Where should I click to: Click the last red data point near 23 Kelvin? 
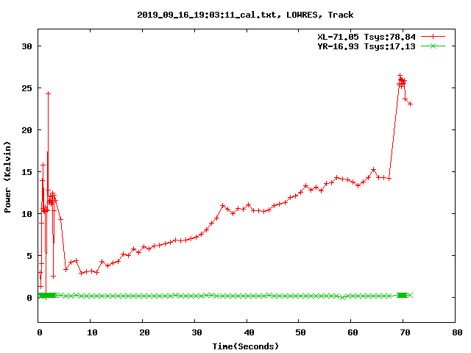point(411,104)
